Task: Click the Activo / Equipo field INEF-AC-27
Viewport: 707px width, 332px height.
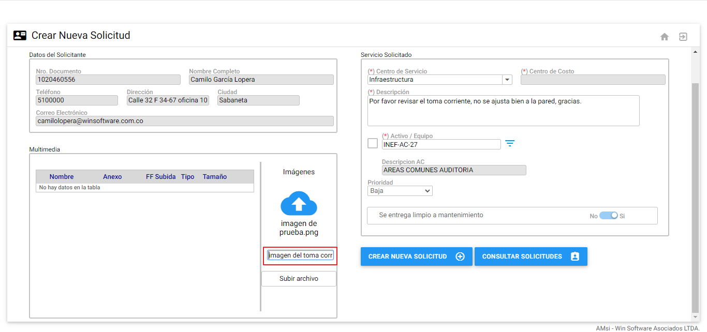Action: click(x=441, y=145)
